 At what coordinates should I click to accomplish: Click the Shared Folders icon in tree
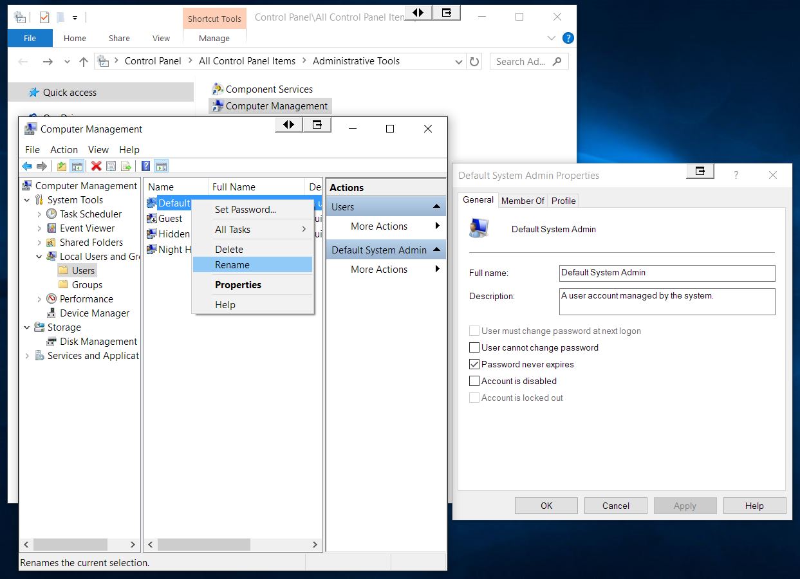pos(51,243)
